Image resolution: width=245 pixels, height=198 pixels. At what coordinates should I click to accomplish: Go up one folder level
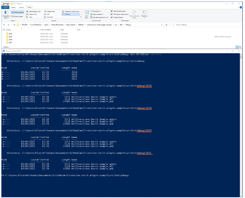(x=14, y=25)
